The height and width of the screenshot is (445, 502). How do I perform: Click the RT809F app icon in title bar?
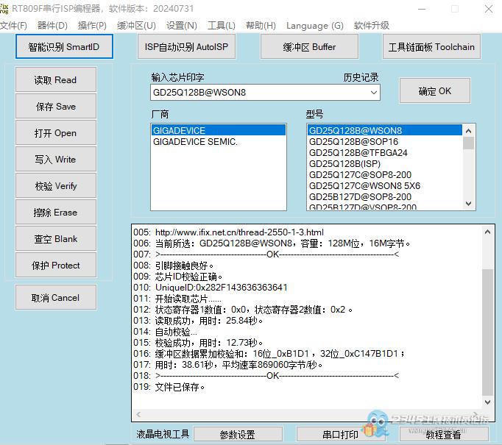(x=6, y=8)
